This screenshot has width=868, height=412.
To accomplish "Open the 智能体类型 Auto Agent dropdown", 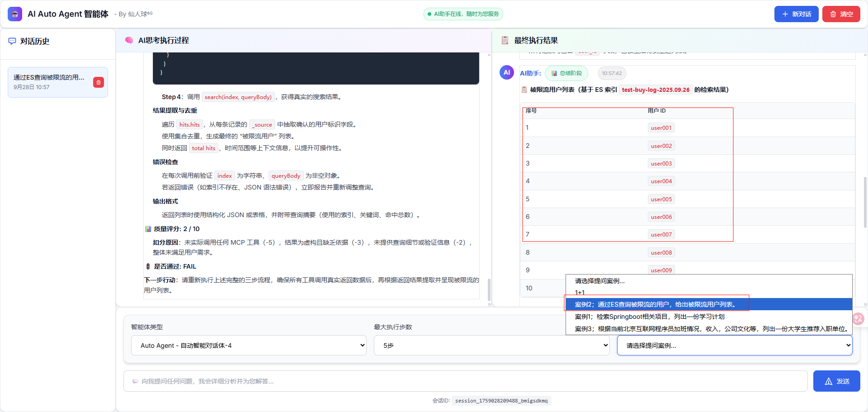I will click(x=249, y=346).
